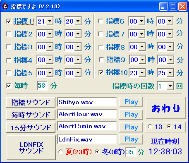Tick the 指標7 checkbox

pyautogui.click(x=100, y=34)
